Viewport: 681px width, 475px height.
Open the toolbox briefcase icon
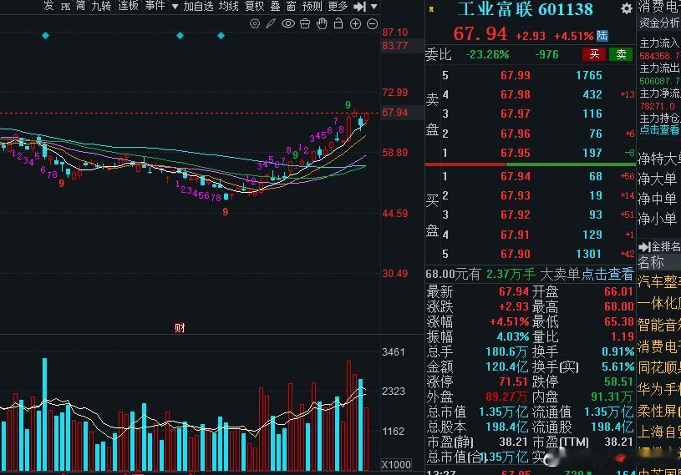click(x=305, y=24)
